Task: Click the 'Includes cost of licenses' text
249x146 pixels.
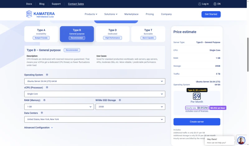Action: point(197,111)
